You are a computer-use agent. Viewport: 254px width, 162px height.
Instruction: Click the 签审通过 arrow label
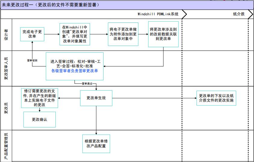click(x=87, y=84)
